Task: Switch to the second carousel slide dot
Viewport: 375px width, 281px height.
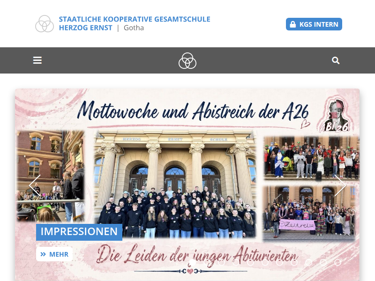Action: click(x=207, y=262)
